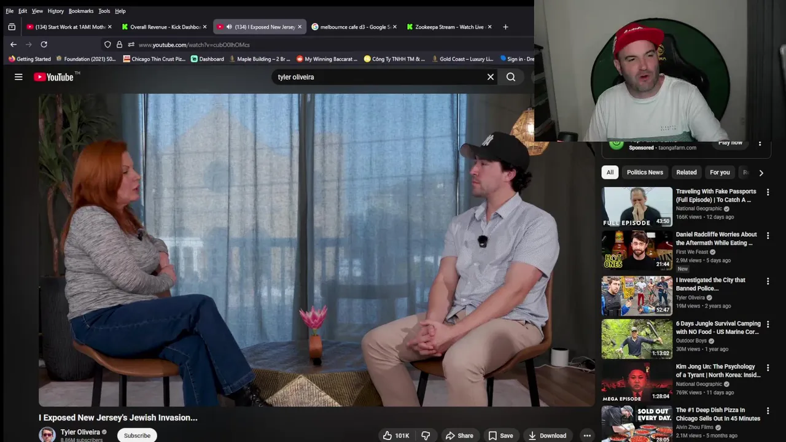This screenshot has height=442, width=786.
Task: Click the Share button
Action: 459,435
